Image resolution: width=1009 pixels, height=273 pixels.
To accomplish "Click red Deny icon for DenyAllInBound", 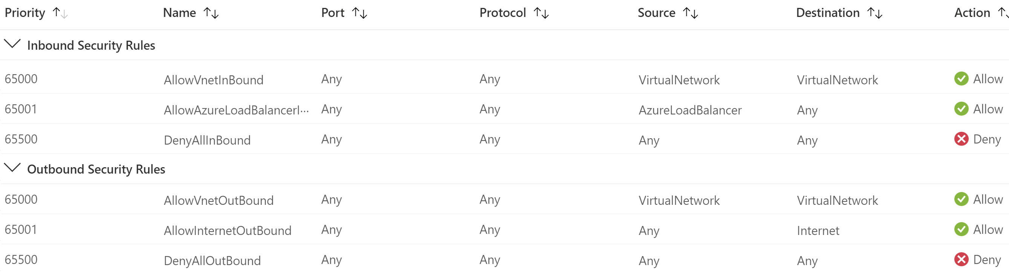I will (x=961, y=139).
